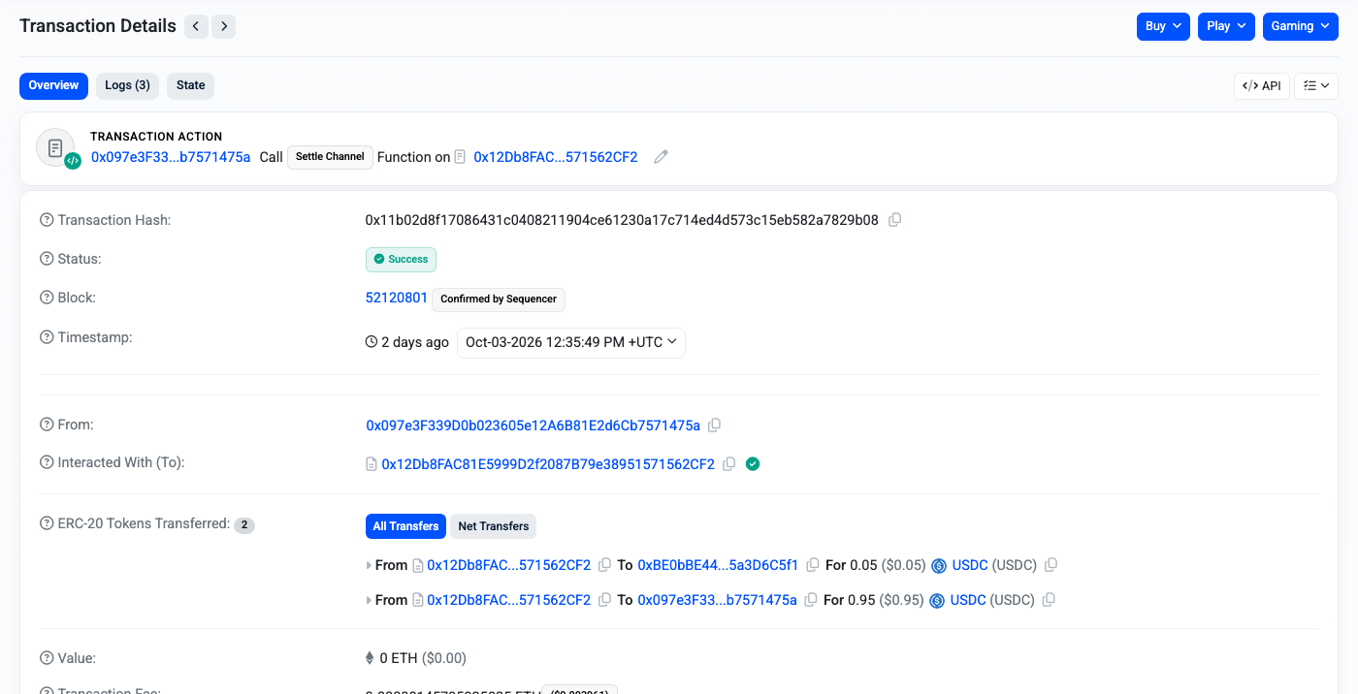1358x694 pixels.
Task: Click the green verified checkmark beside contract address
Action: (753, 464)
